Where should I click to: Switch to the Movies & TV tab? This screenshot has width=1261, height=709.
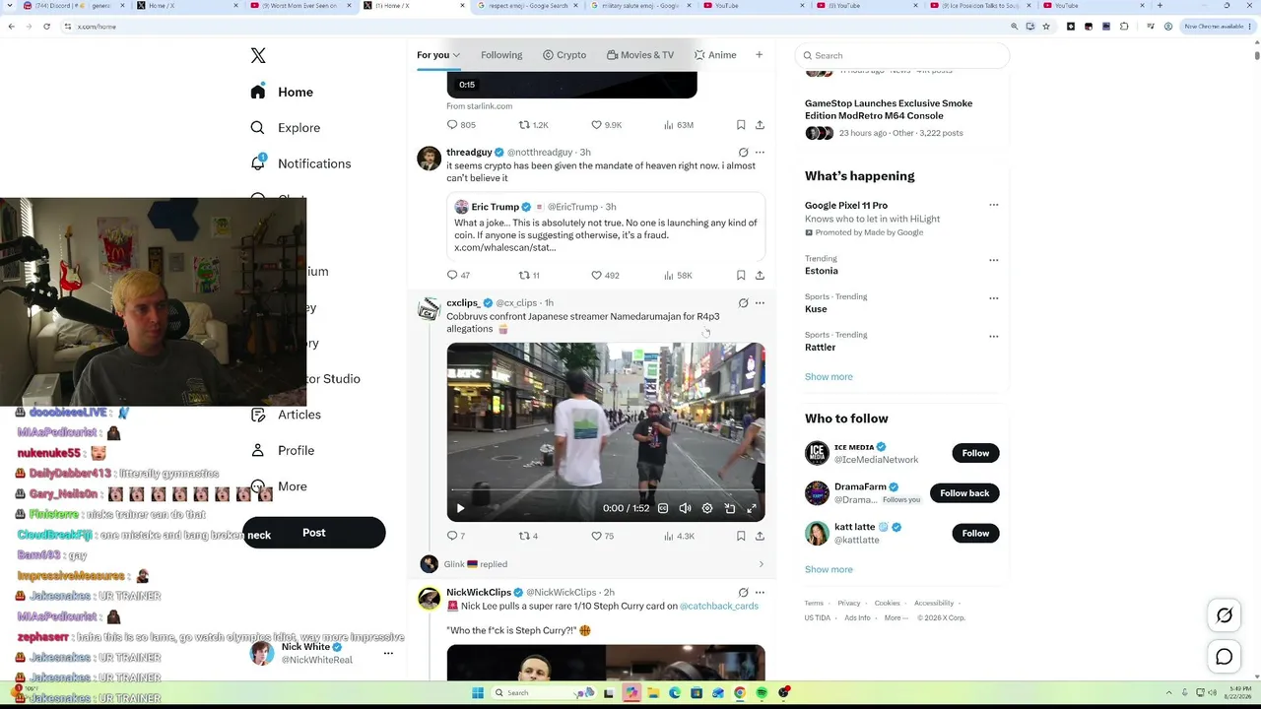click(x=640, y=55)
